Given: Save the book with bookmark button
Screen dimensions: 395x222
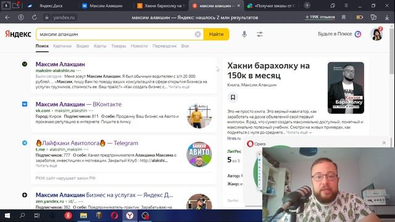Looking at the screenshot, I should [233, 97].
